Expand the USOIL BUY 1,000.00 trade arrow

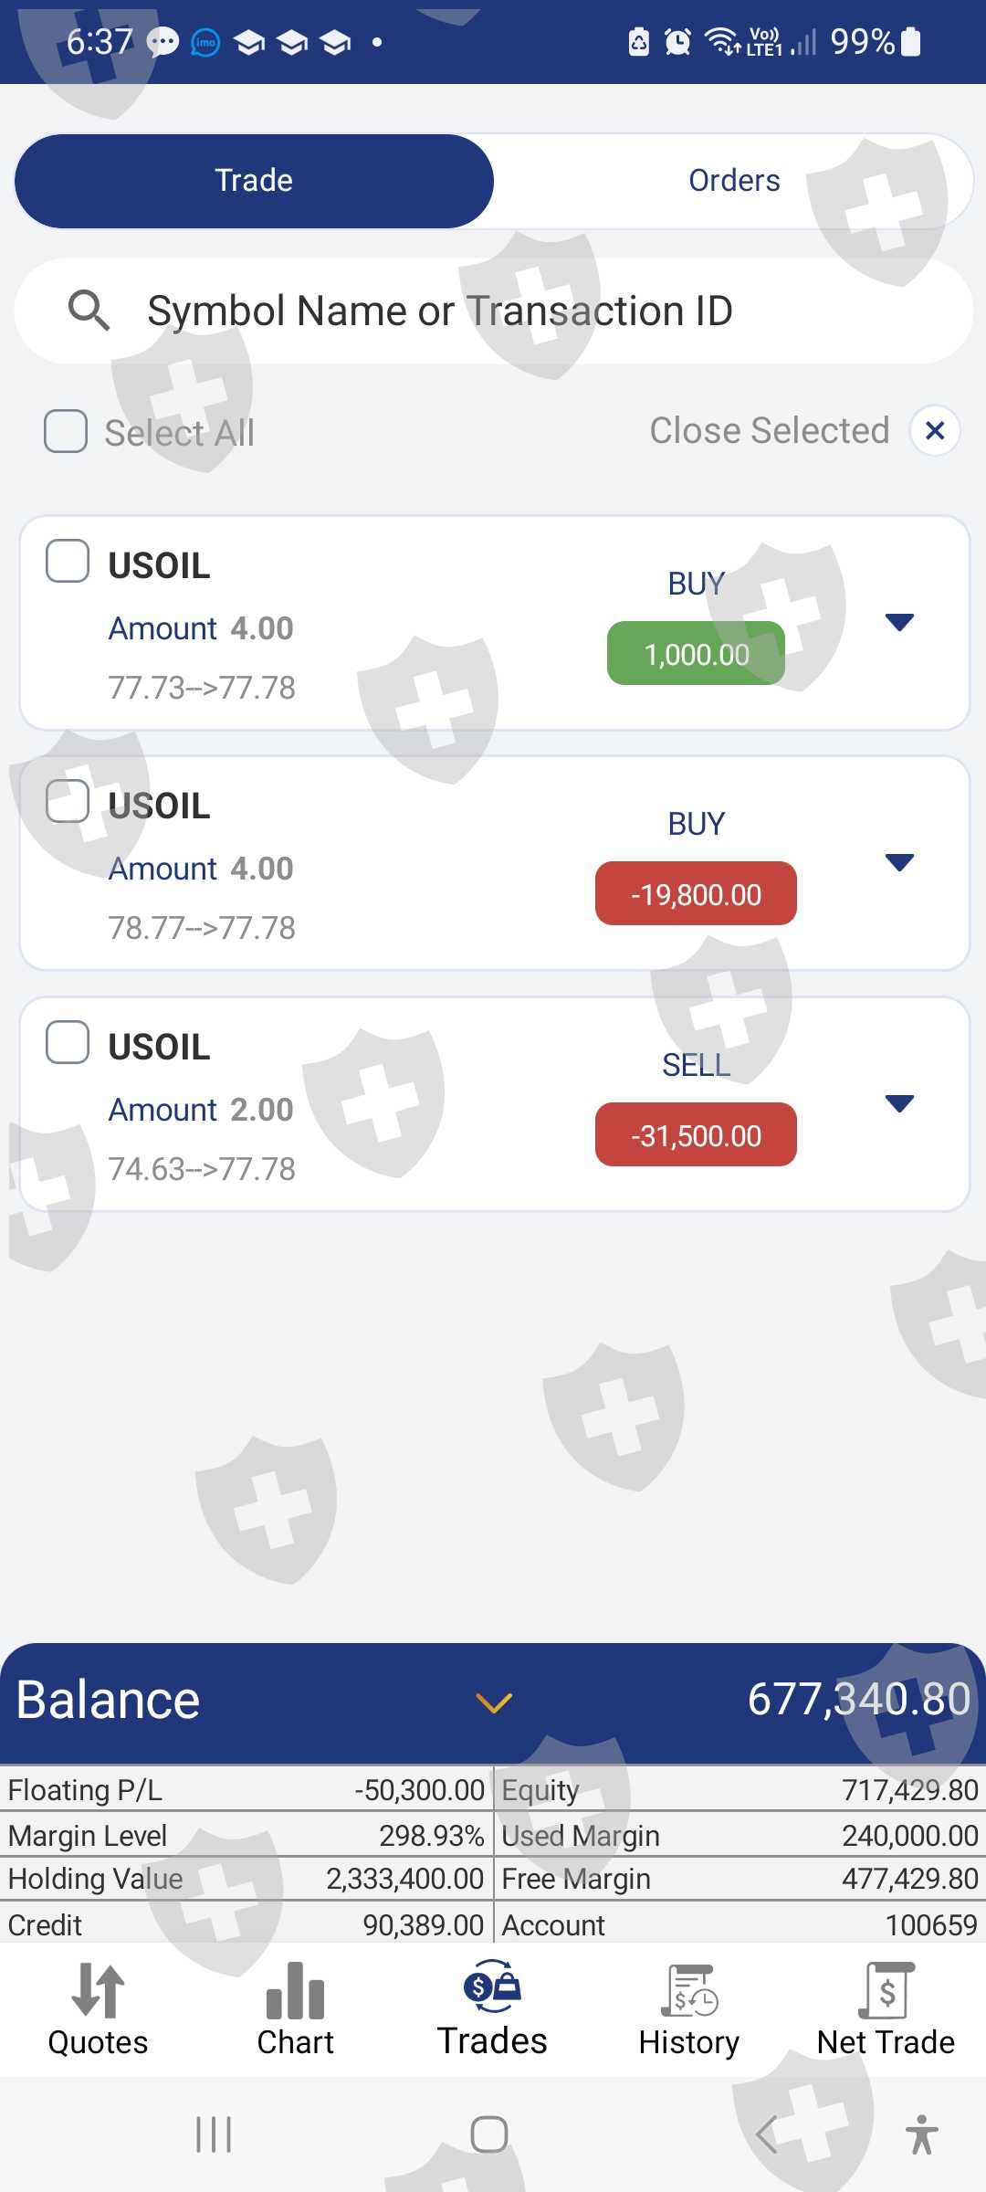click(x=899, y=623)
